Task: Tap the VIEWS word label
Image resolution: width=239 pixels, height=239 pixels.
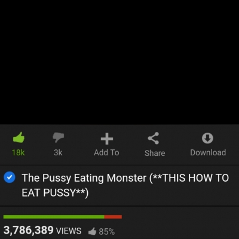Action: pos(69,231)
